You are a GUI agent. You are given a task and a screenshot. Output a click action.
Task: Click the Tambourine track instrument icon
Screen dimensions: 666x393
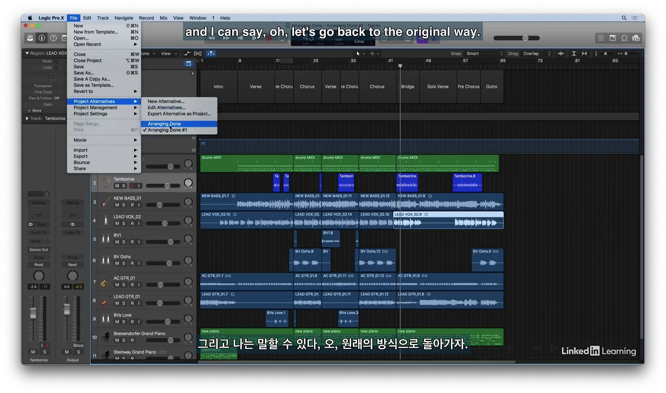coord(106,182)
